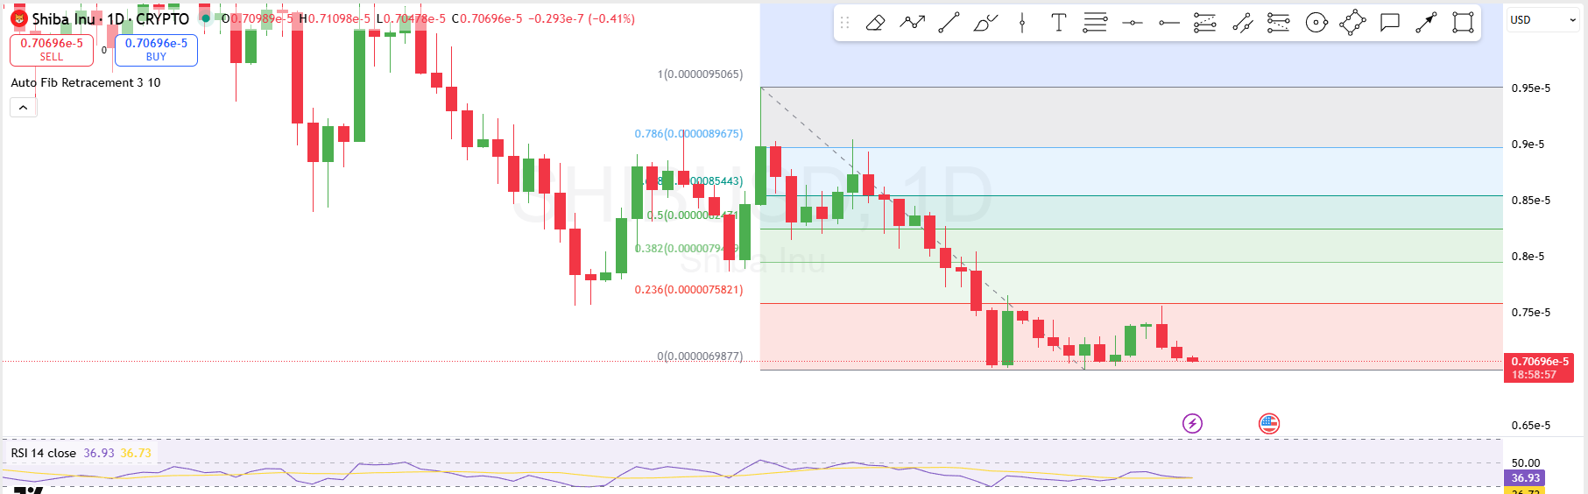This screenshot has width=1588, height=494.
Task: Click the Shiba Inu coin logo
Action: pyautogui.click(x=18, y=18)
